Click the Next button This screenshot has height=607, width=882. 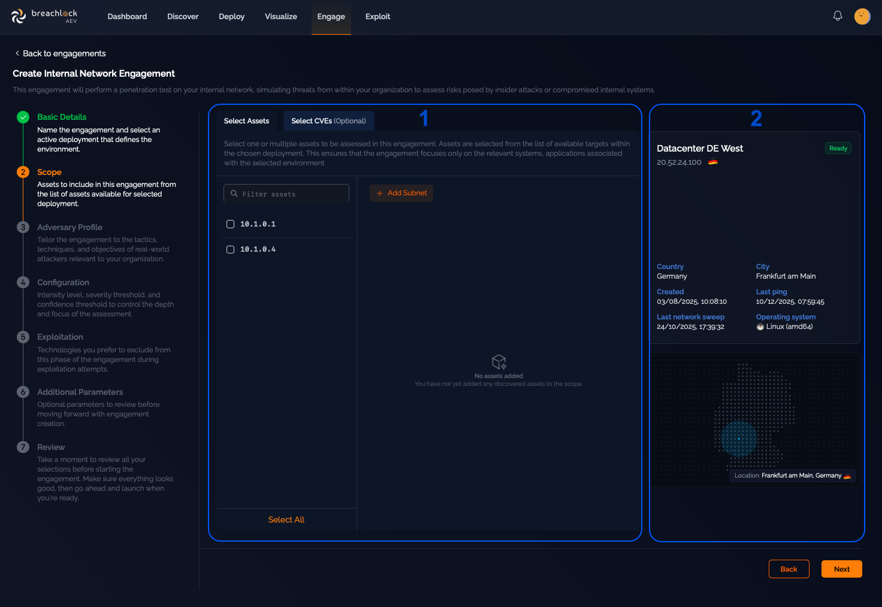(x=842, y=569)
